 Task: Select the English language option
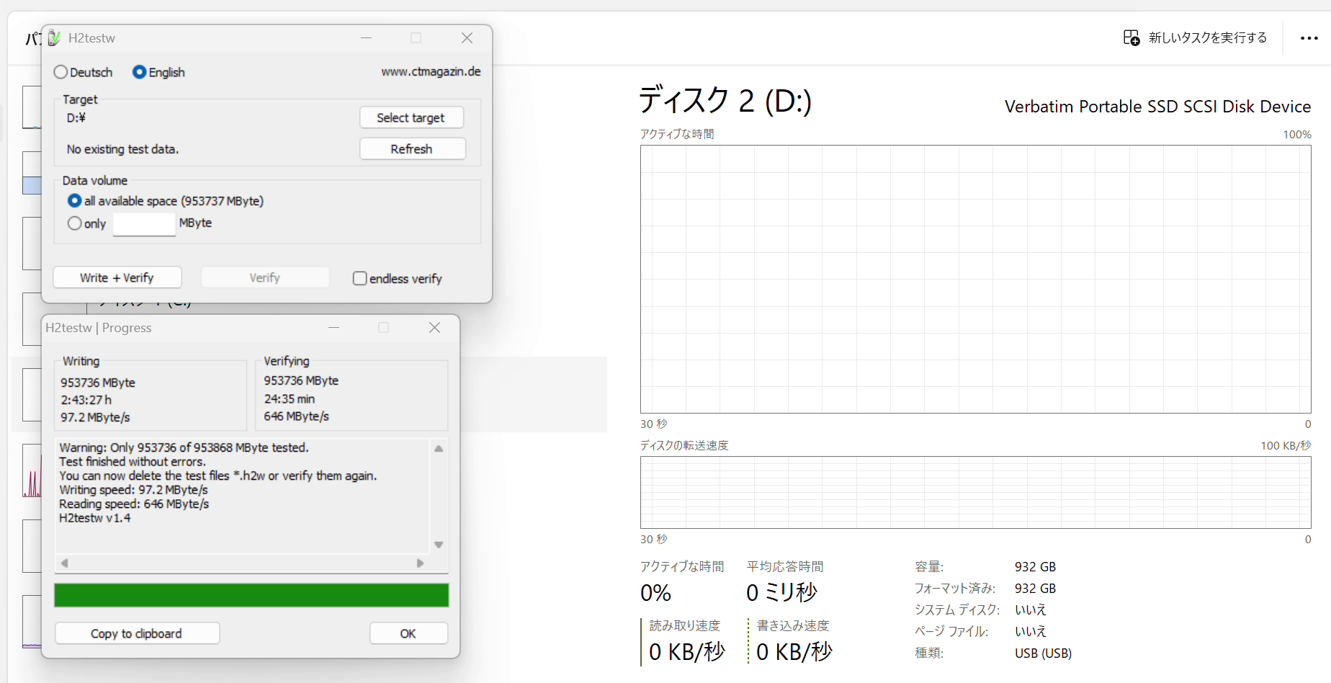click(x=140, y=72)
